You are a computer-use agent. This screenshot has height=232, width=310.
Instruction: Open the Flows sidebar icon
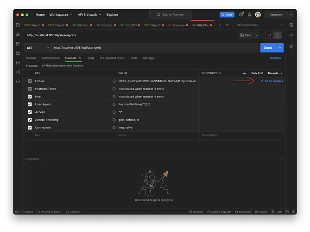(18, 72)
